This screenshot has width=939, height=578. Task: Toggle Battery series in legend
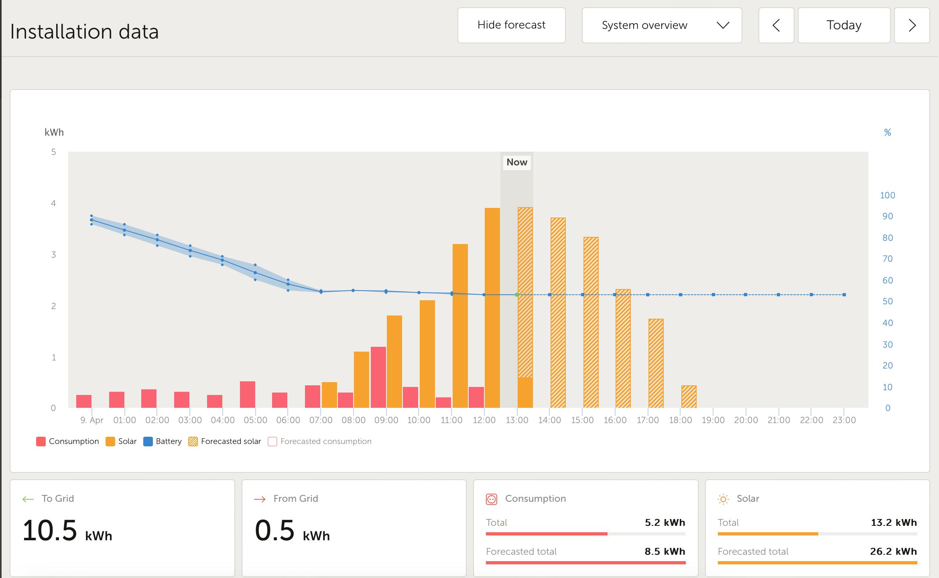point(163,442)
